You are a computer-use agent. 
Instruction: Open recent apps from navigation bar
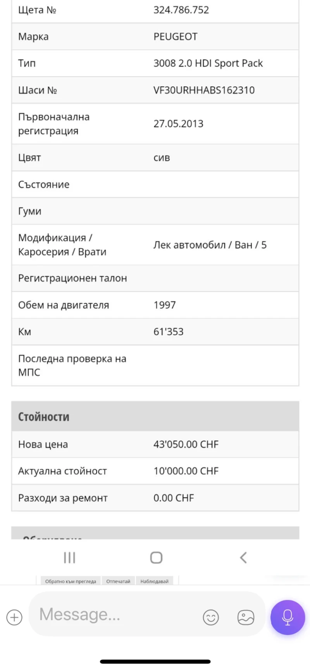(69, 558)
